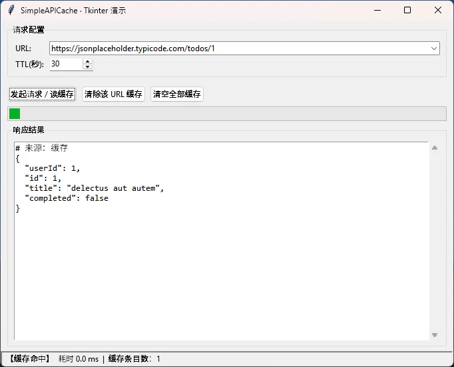The width and height of the screenshot is (454, 367).
Task: Maximize the SimpleAPICache window
Action: click(407, 10)
